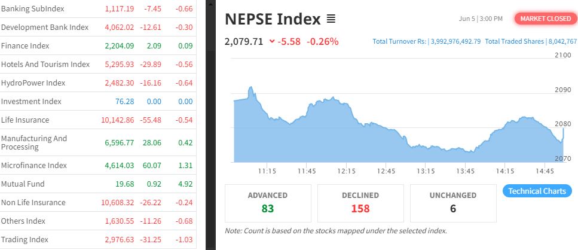Screen dimensions: 578x250
Task: Open Technical Charts
Action: [537, 191]
